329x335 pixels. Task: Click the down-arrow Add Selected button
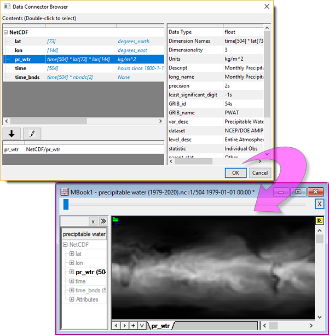(x=11, y=133)
